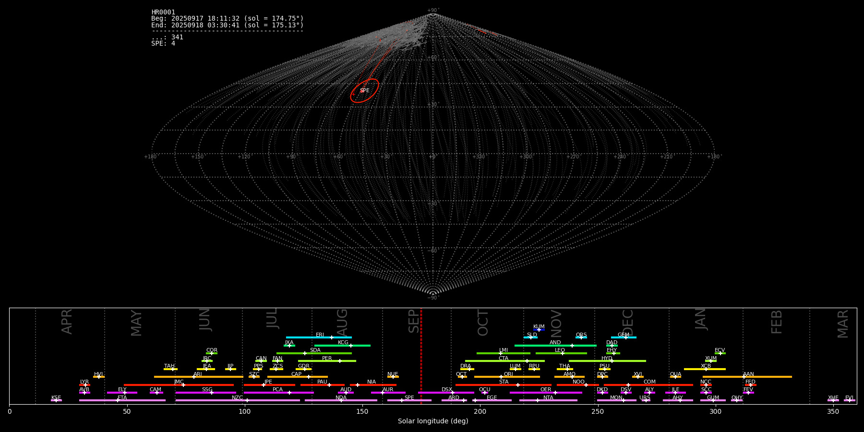The image size is (864, 432).
Task: Select the ETA shower label
Action: (122, 397)
